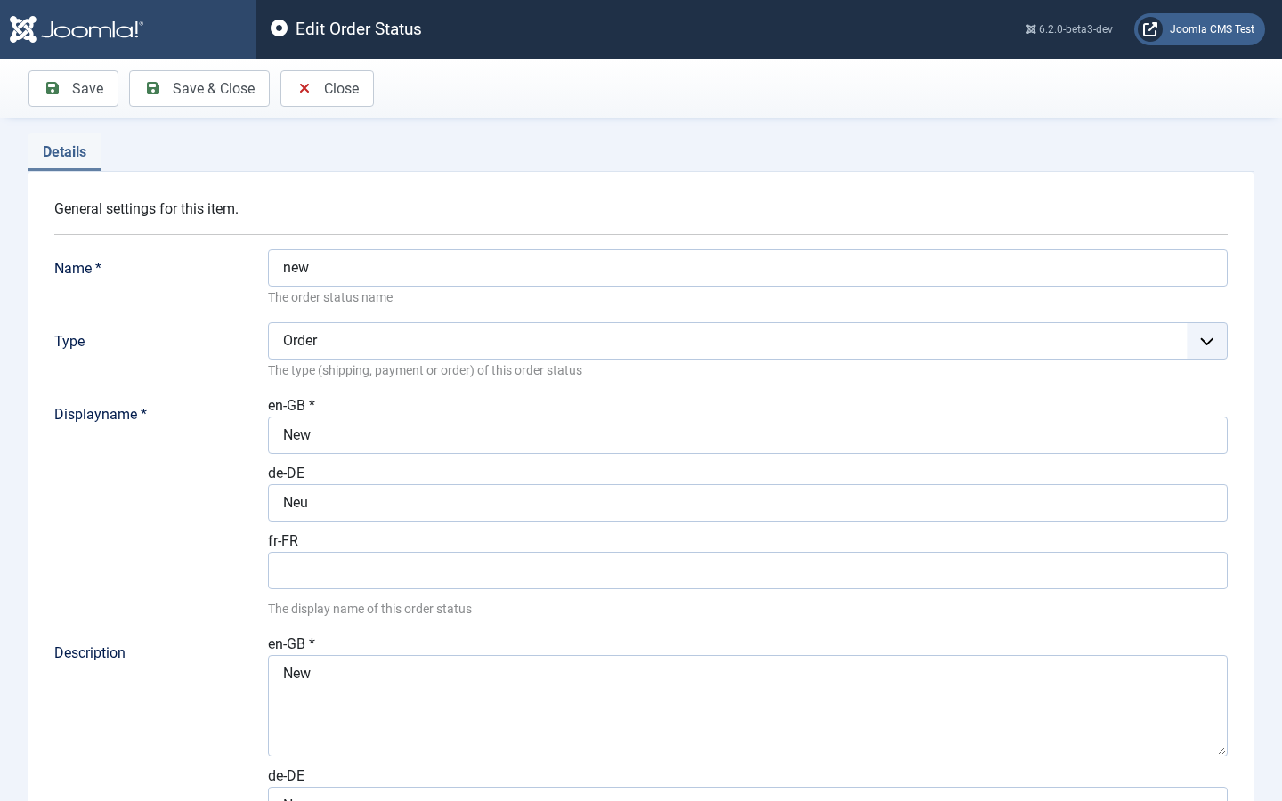Click the Save button
The height and width of the screenshot is (801, 1282).
tap(73, 88)
